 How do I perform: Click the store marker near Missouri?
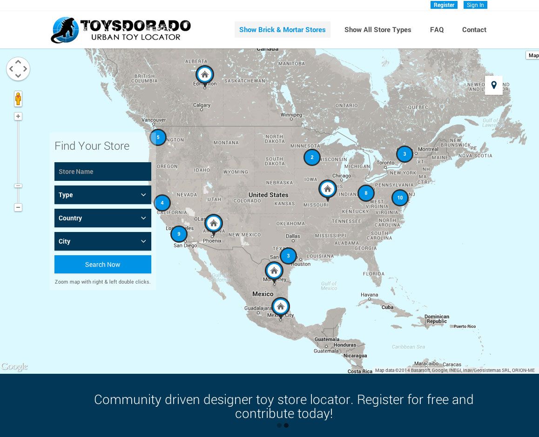point(328,189)
